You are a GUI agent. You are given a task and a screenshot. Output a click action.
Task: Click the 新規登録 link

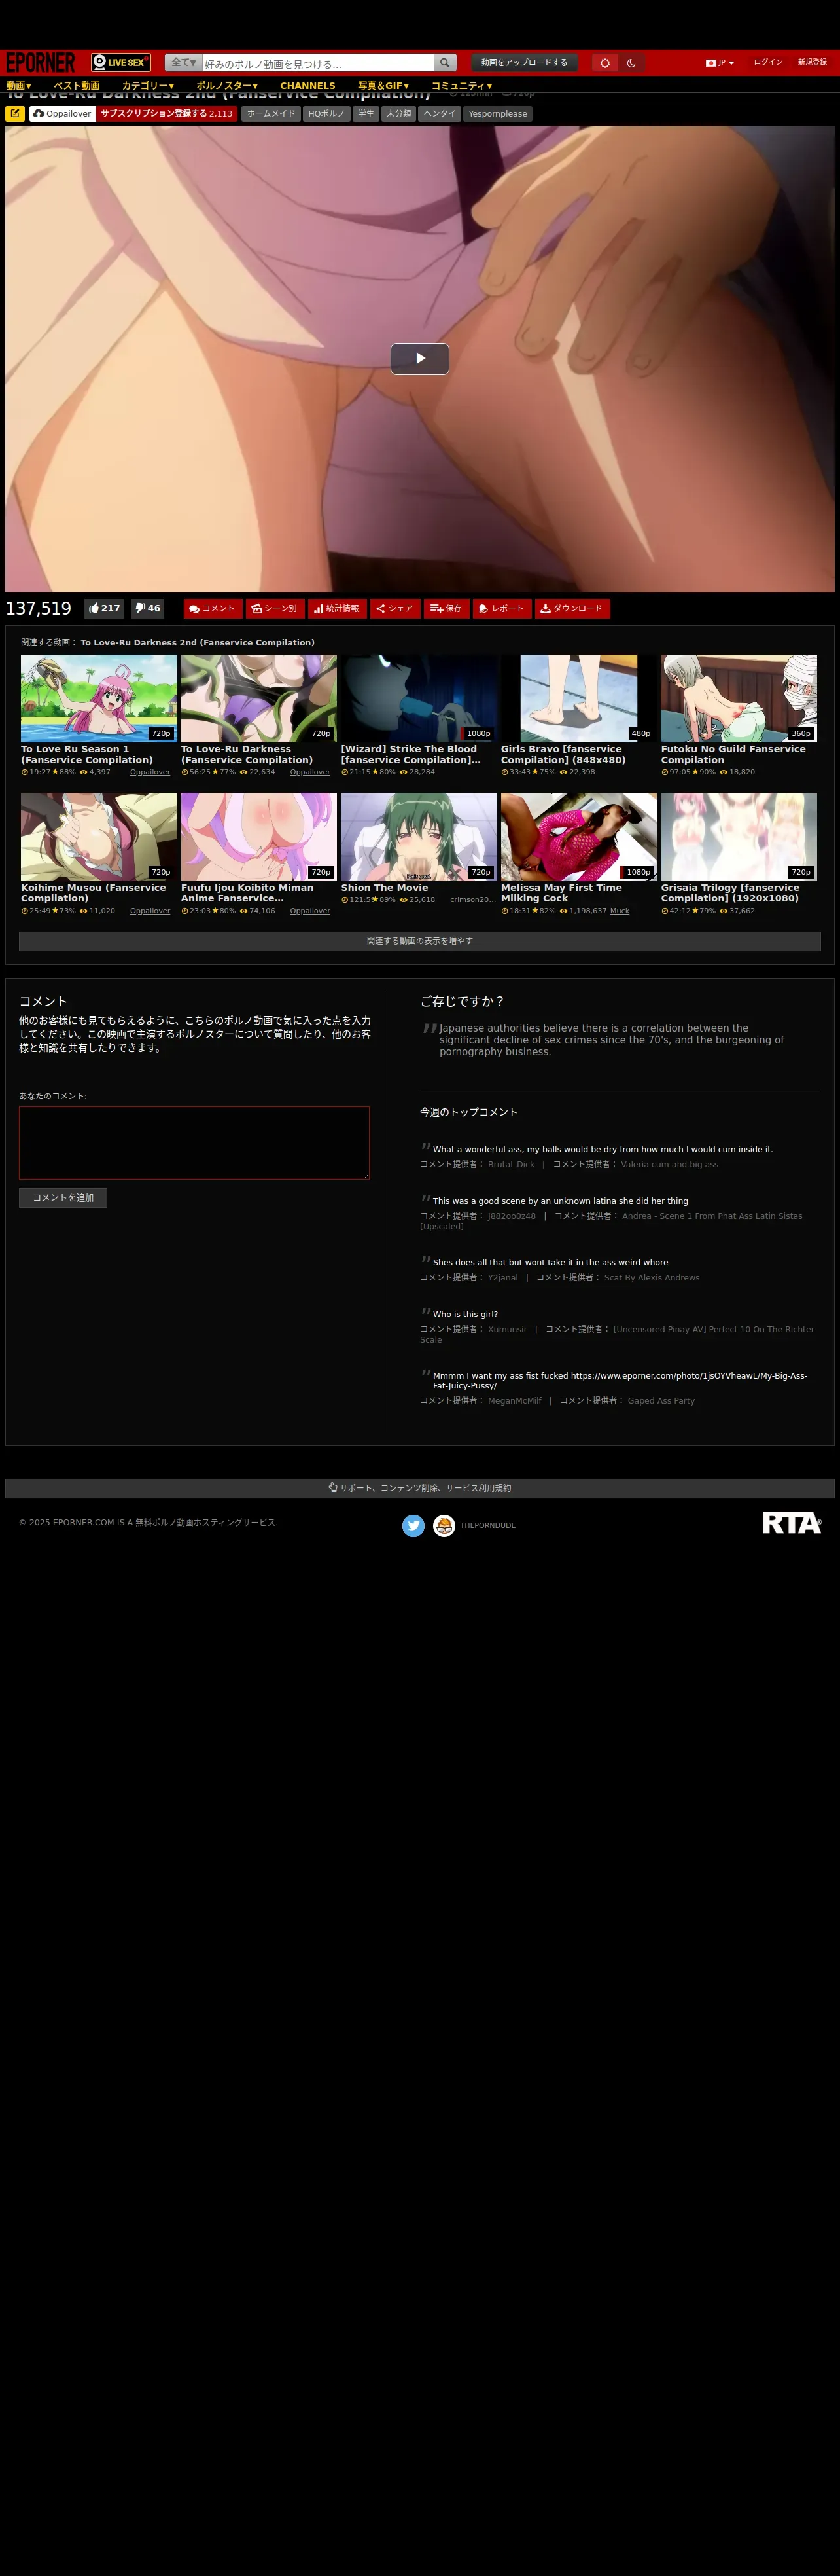tap(812, 62)
